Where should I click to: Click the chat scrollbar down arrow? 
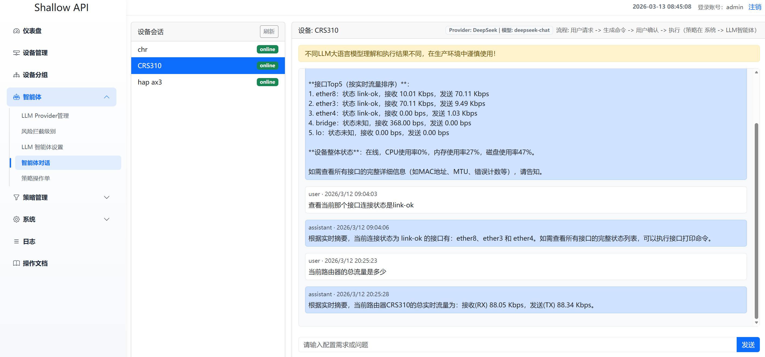coord(756,322)
